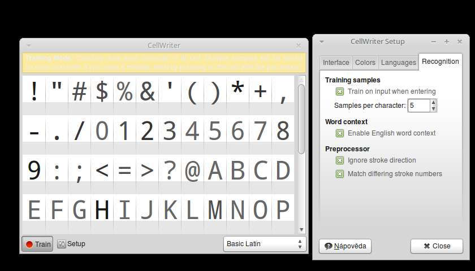The height and width of the screenshot is (271, 475).
Task: Select the letter 'G' training cell
Action: coord(79,213)
